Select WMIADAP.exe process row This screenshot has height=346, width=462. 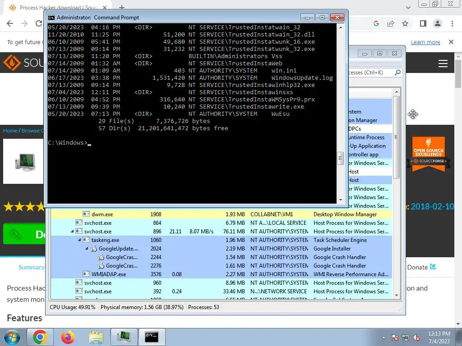click(221, 274)
